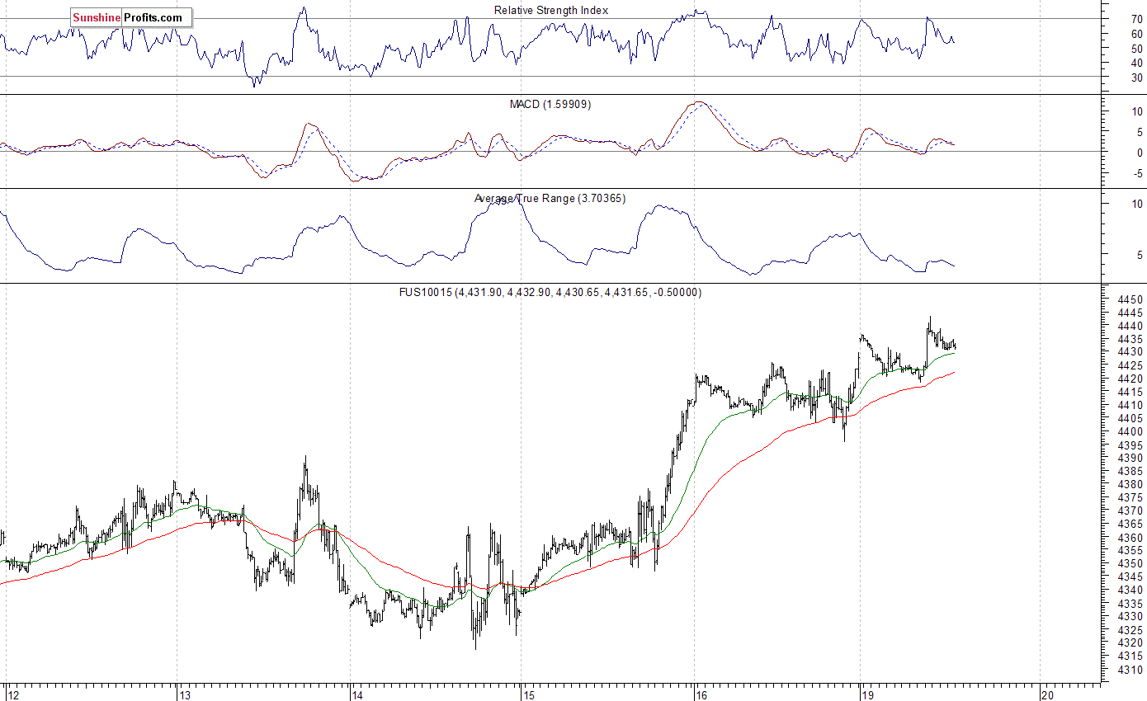Click the 4450 price axis label
1147x701 pixels.
point(1130,299)
